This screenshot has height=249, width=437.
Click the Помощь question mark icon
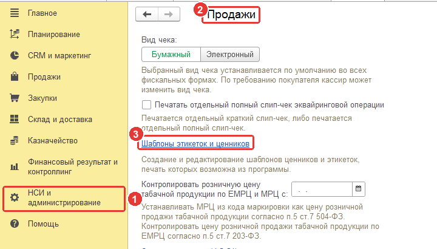[15, 223]
